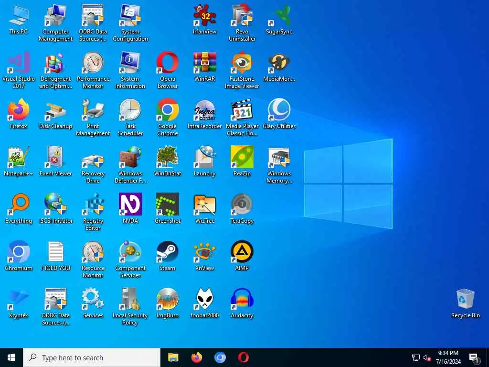Click the IrfanView desktop icon
The width and height of the screenshot is (489, 367).
(204, 19)
